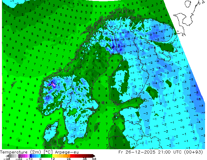Click the 'Temperature (2m) [°C] Arpege-eu' title
This screenshot has height=160, width=207.
pos(39,152)
